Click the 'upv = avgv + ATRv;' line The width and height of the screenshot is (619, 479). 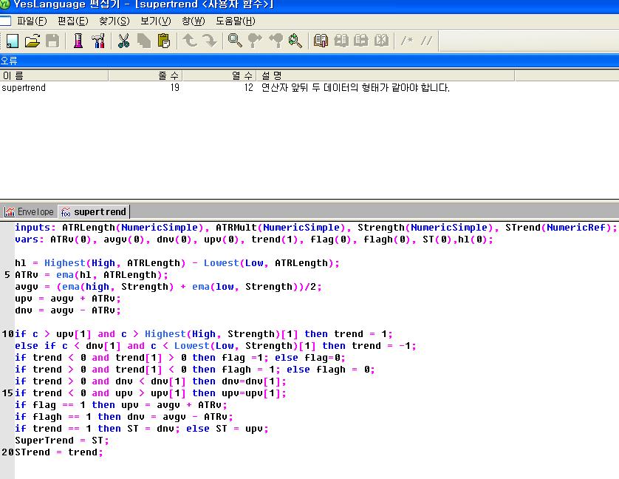(x=68, y=299)
